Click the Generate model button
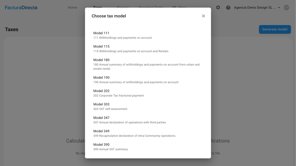The height and width of the screenshot is (166, 296). [x=275, y=29]
